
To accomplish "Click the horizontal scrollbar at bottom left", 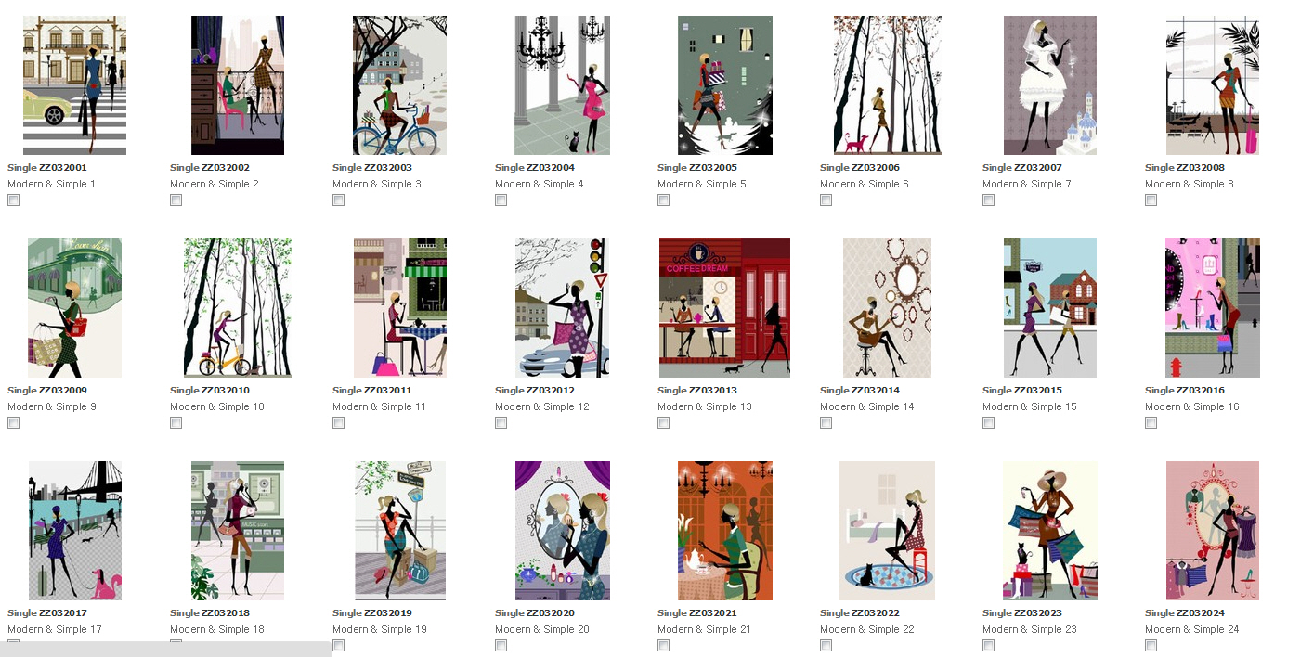I will coord(165,649).
